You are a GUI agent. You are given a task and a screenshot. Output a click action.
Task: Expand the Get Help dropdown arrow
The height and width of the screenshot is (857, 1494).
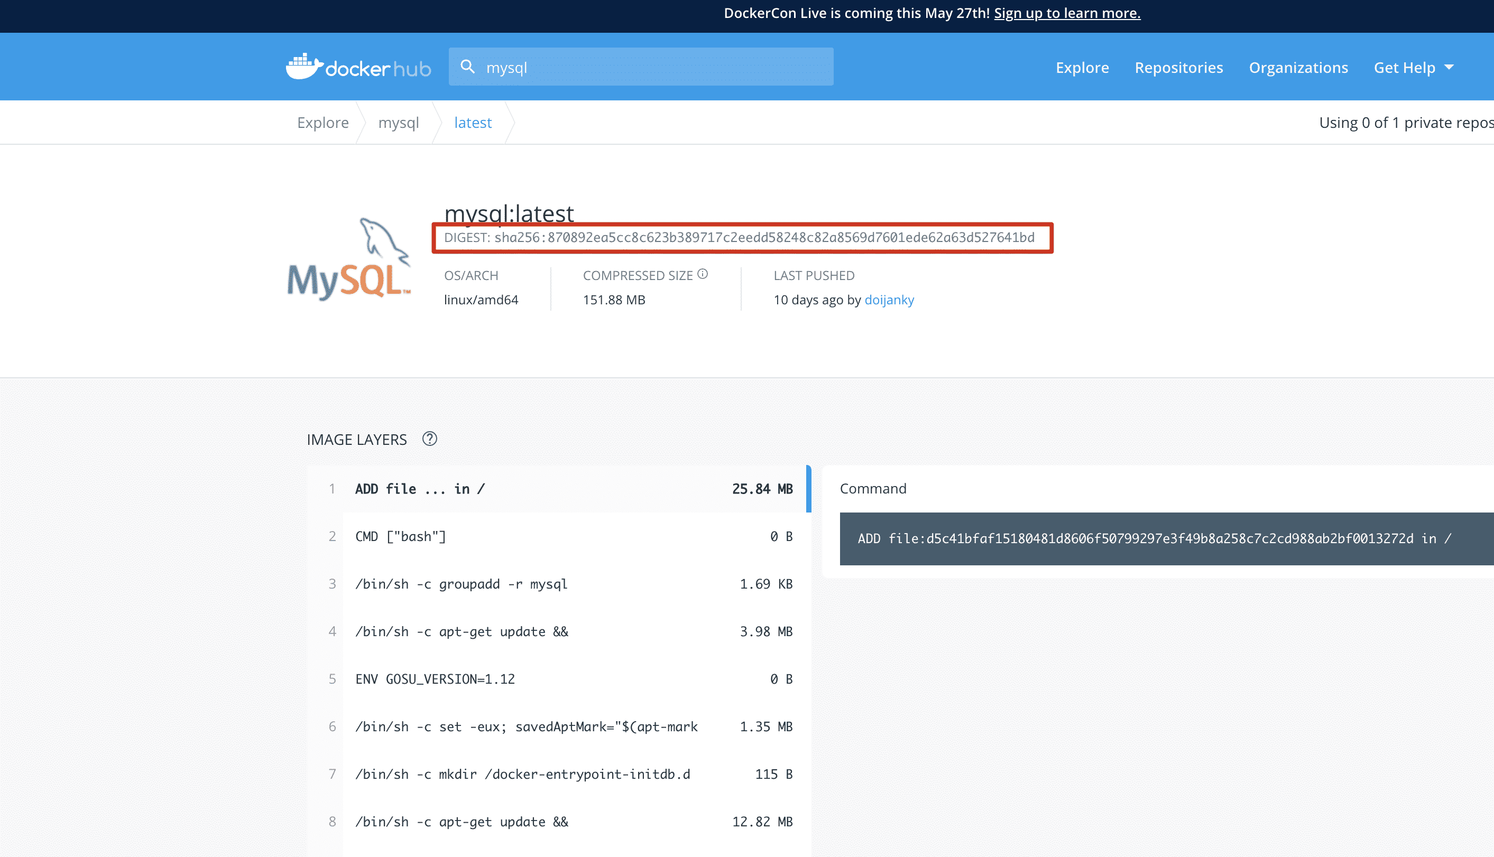[1449, 67]
